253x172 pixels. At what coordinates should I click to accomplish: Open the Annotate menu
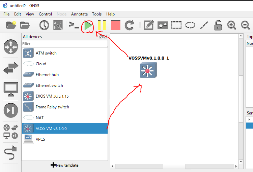point(79,14)
